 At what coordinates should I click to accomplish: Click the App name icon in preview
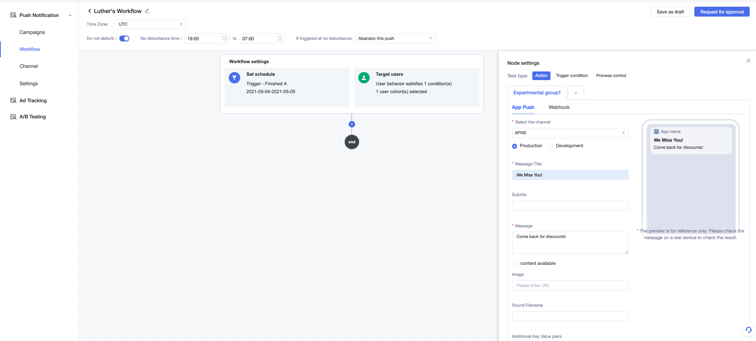[656, 132]
